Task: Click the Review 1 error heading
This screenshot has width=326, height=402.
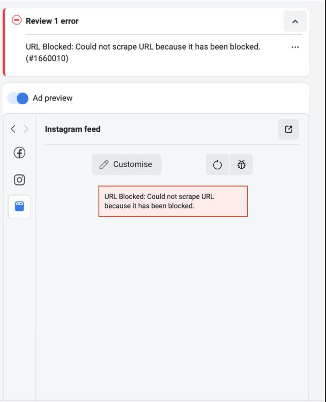Action: pyautogui.click(x=52, y=21)
